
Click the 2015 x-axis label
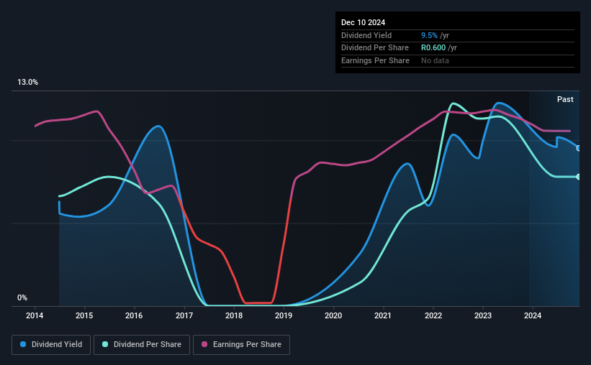coord(84,315)
